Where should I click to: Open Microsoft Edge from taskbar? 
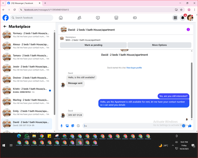pyautogui.click(x=19, y=136)
